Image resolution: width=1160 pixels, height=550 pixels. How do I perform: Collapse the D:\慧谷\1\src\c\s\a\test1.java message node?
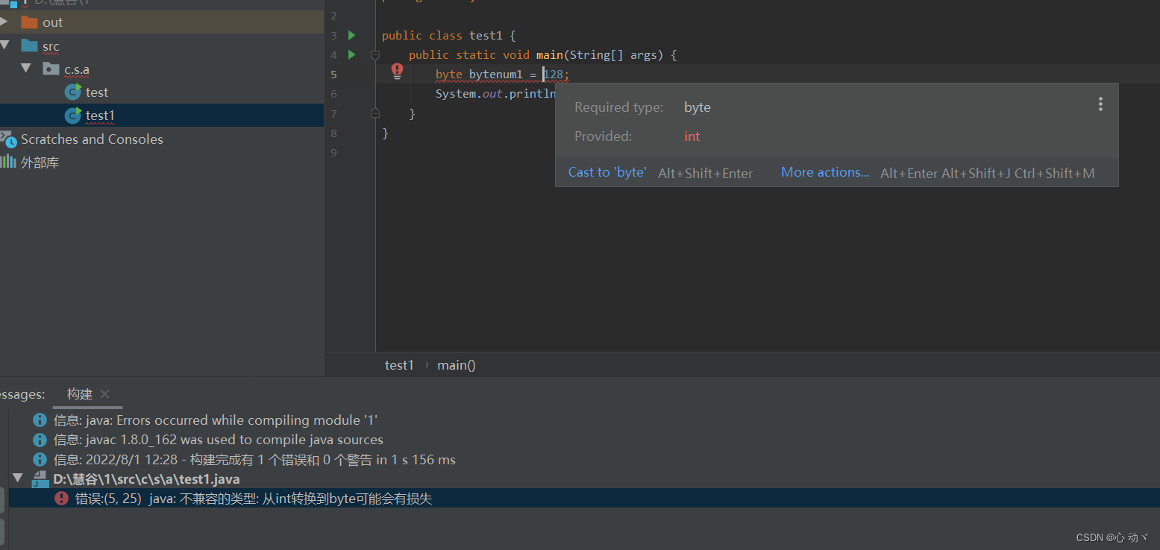(x=18, y=478)
